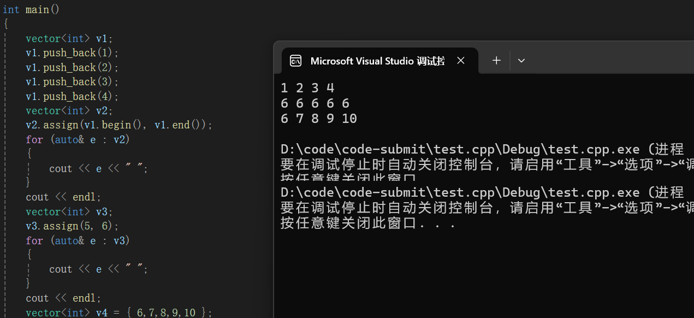Click the terminal icon on the console tab
Screen dimensions: 694x318
pyautogui.click(x=295, y=61)
